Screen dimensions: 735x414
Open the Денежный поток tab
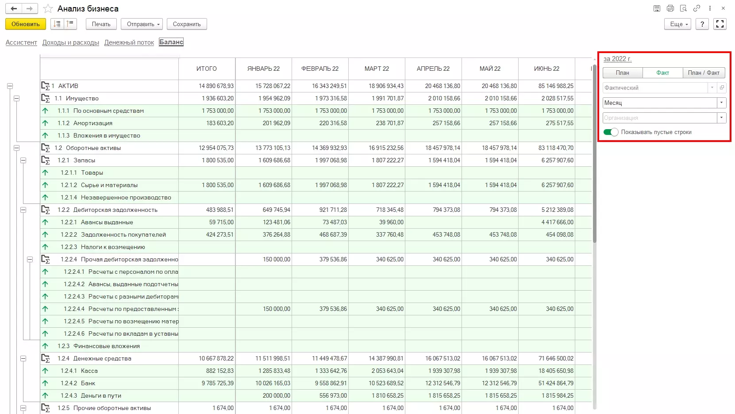129,42
